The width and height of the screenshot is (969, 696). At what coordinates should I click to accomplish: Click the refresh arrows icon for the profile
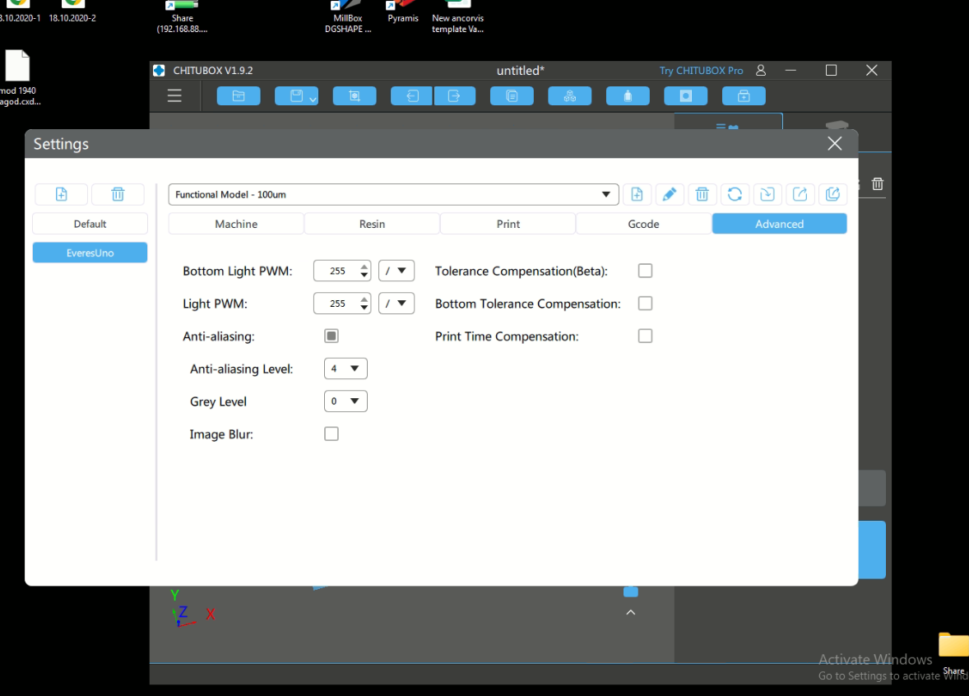[735, 194]
